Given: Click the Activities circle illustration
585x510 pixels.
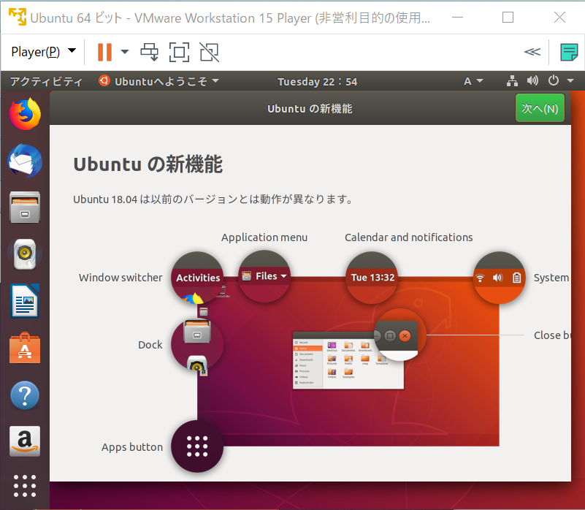Looking at the screenshot, I should 197,277.
